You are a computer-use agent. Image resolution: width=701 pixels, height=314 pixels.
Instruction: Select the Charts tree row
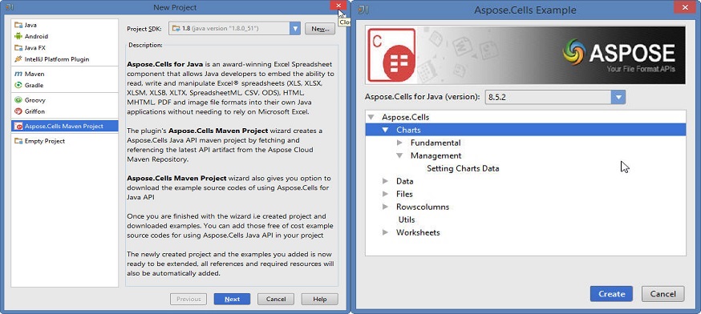[526, 131]
